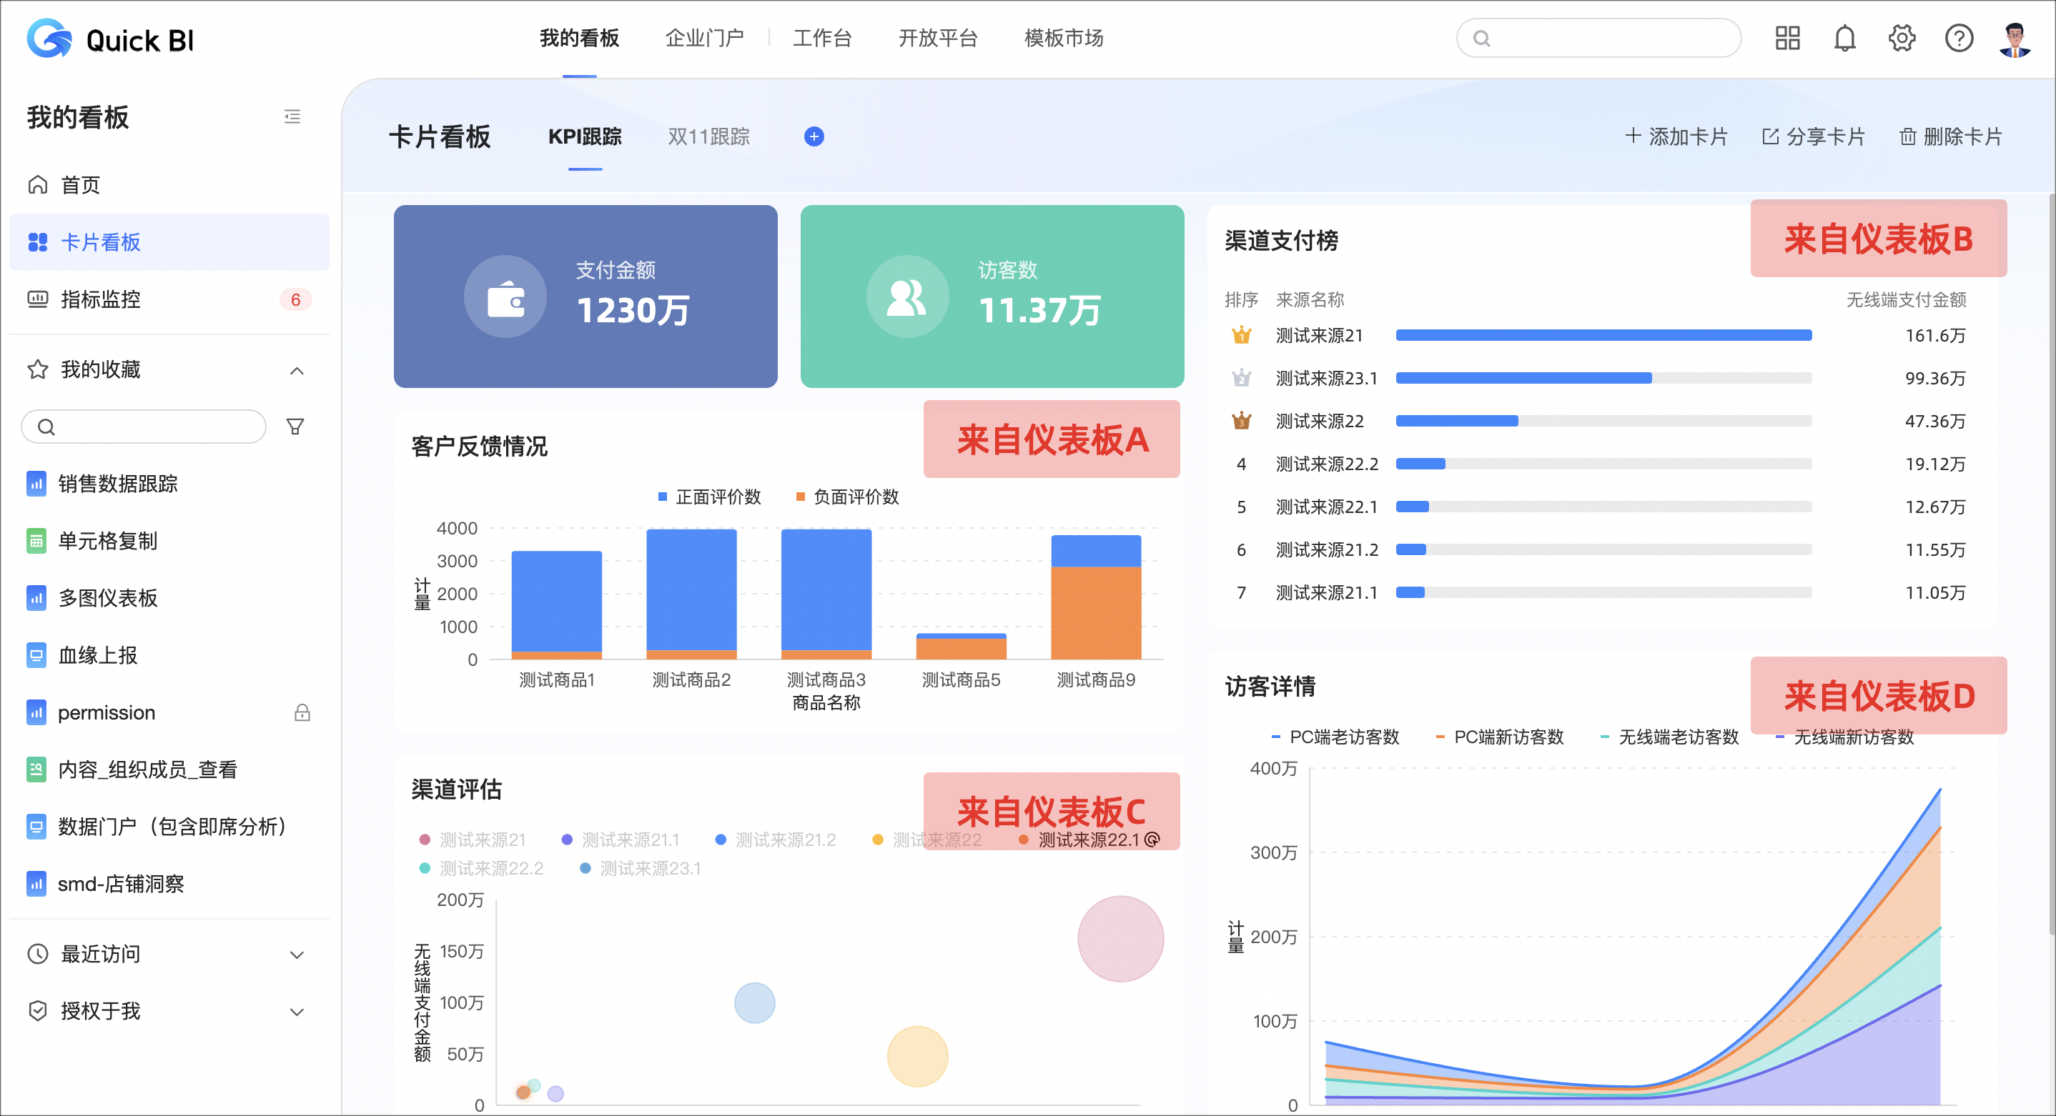2056x1116 pixels.
Task: Open 卡片看板 in sidebar
Action: pos(169,241)
